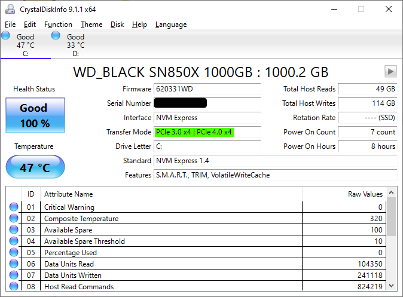Click the CrystalDiskInfo title bar app icon
Image resolution: width=403 pixels, height=297 pixels.
(10, 9)
